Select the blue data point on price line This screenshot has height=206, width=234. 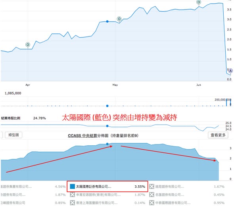(107, 21)
